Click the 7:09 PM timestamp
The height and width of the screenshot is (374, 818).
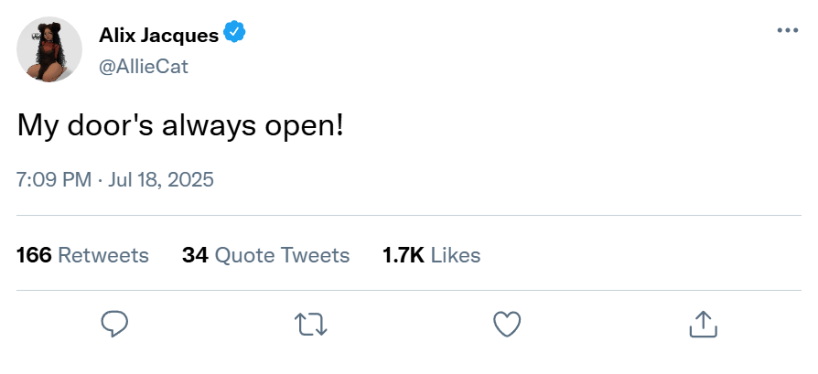(x=54, y=179)
